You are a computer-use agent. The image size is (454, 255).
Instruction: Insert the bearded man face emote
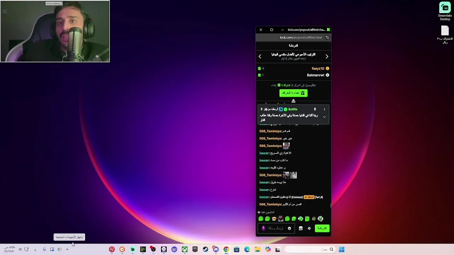281,219
